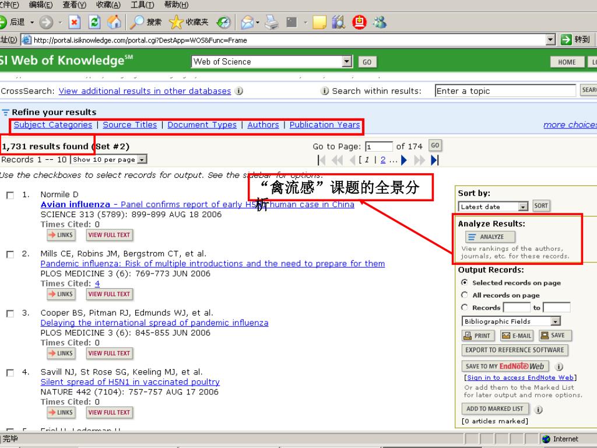Select the 'Records ... to' range radio option

(465, 307)
